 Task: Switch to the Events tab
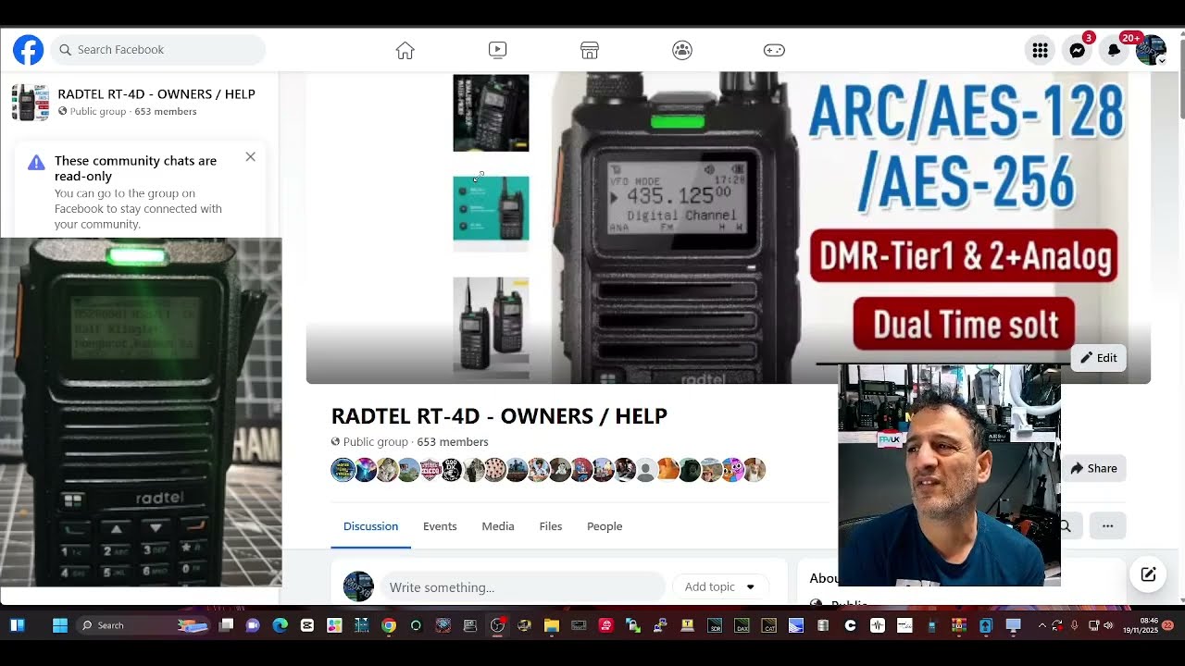[x=440, y=526]
